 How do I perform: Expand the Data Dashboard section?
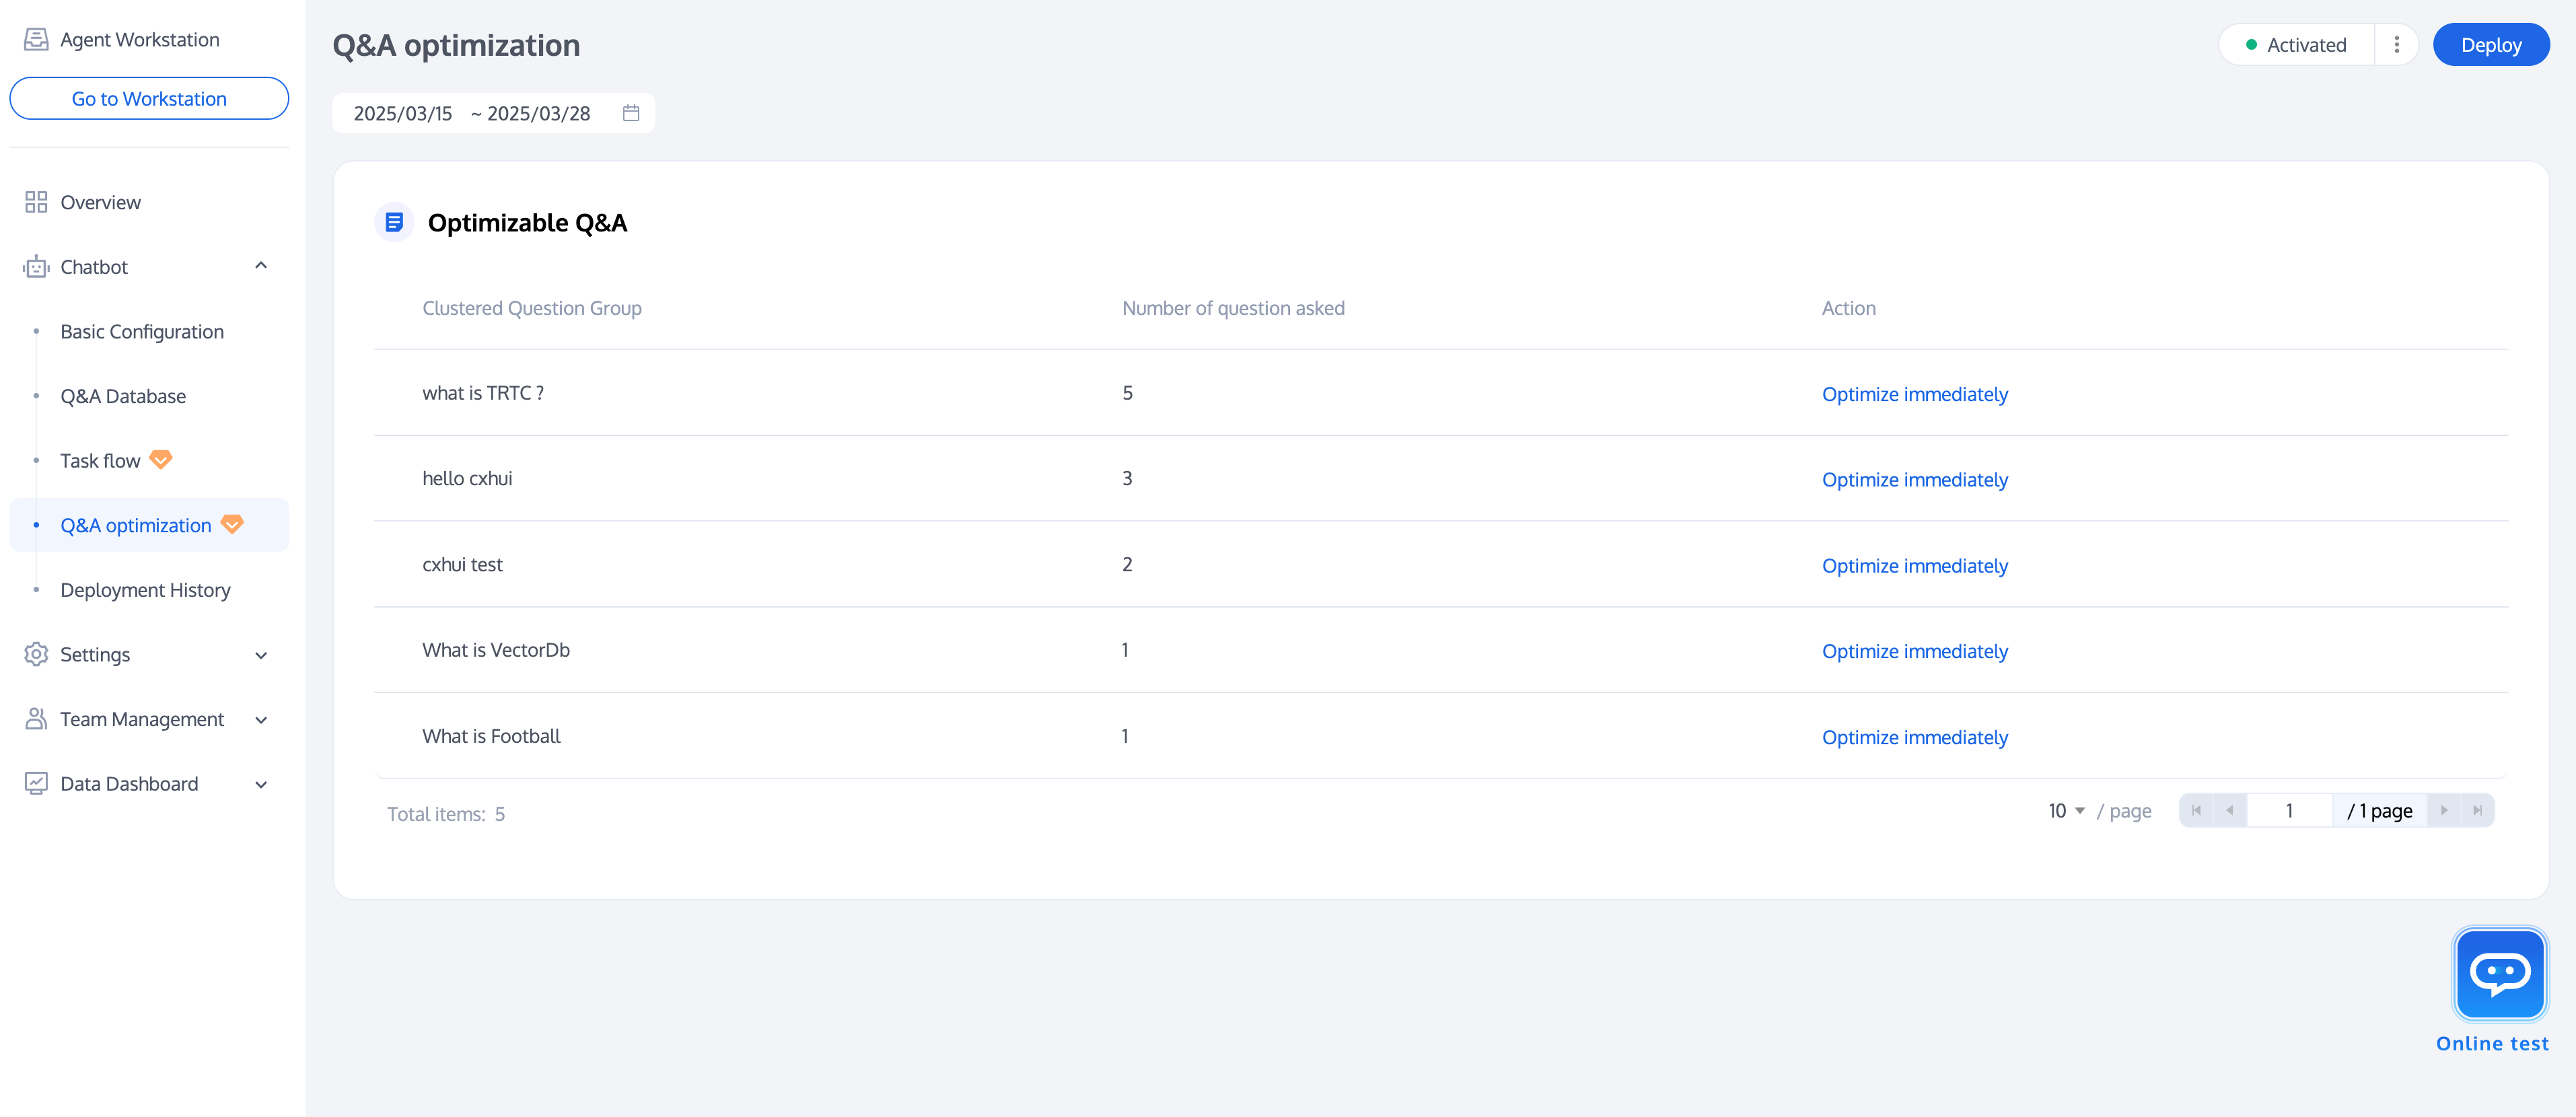(261, 784)
